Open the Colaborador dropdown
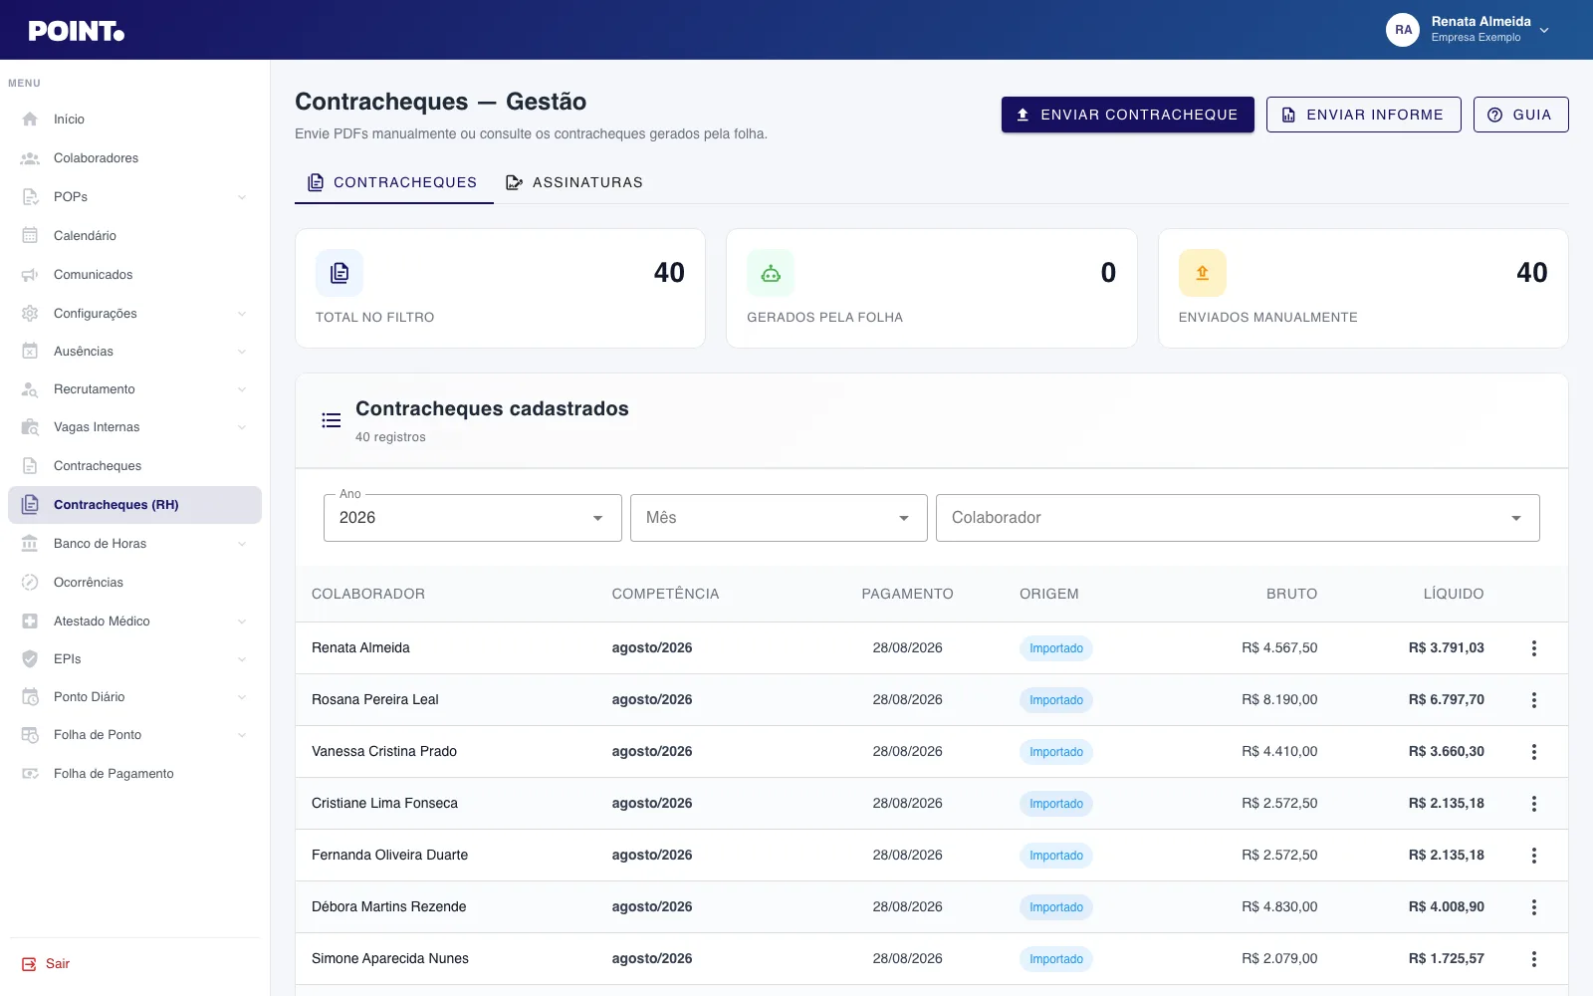The image size is (1593, 996). coord(1238,518)
